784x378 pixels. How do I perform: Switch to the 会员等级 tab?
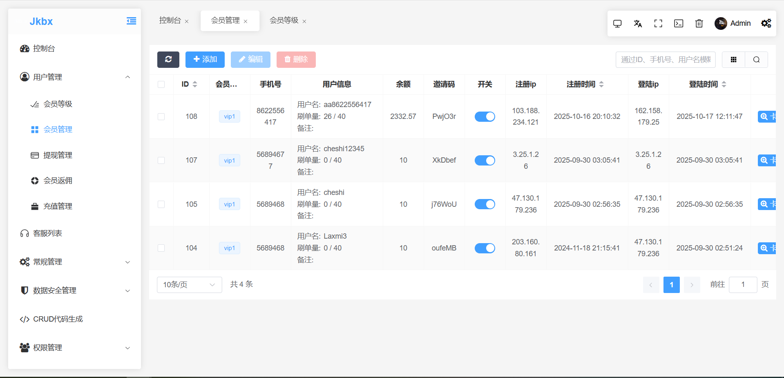point(284,20)
